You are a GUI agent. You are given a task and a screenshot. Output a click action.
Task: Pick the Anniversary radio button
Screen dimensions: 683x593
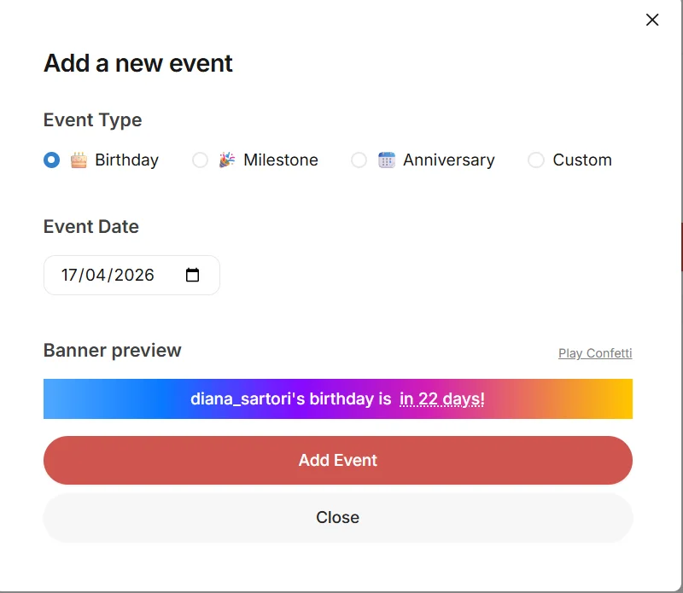pyautogui.click(x=359, y=160)
